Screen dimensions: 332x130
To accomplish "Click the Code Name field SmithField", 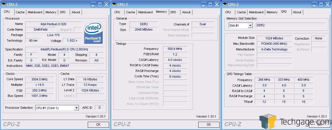I will click(x=40, y=29).
